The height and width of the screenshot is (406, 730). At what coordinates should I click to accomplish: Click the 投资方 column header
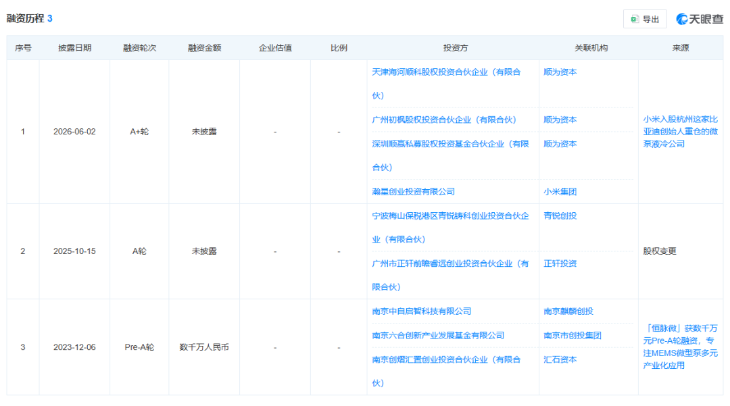click(x=456, y=48)
